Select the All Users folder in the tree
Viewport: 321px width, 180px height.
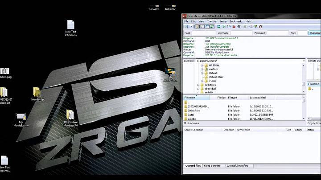click(x=214, y=65)
